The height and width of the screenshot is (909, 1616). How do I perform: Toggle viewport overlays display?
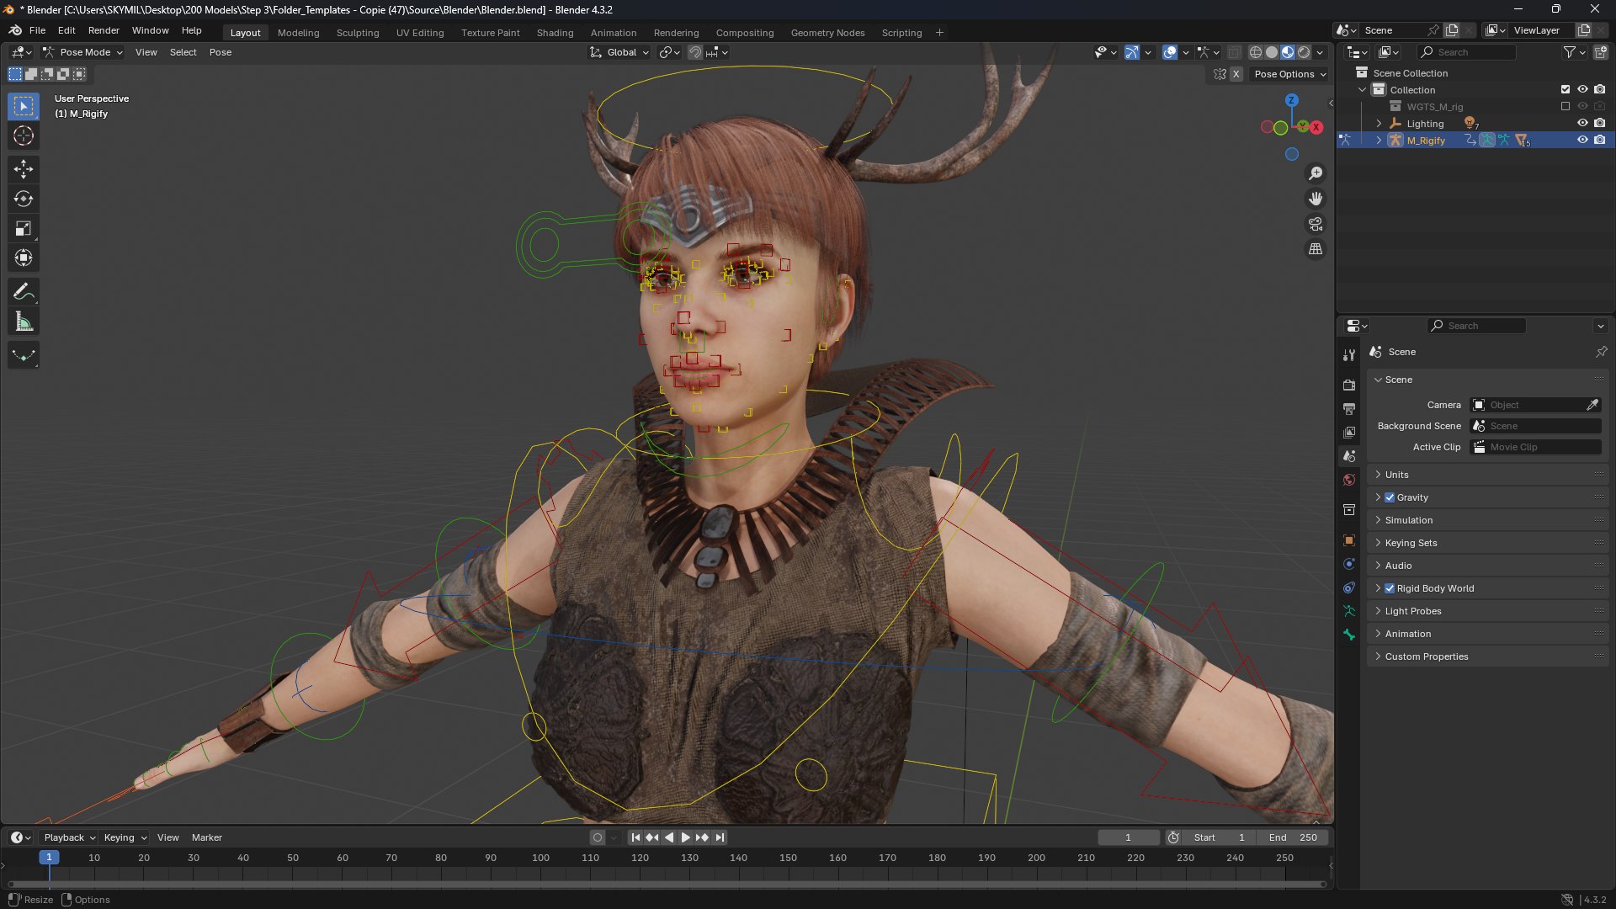coord(1170,52)
